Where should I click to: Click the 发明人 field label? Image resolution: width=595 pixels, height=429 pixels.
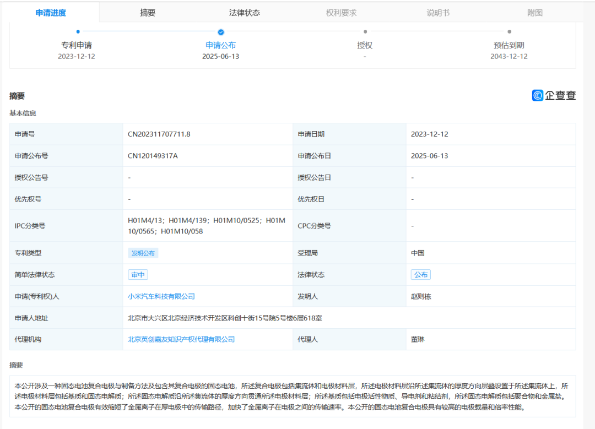point(307,296)
